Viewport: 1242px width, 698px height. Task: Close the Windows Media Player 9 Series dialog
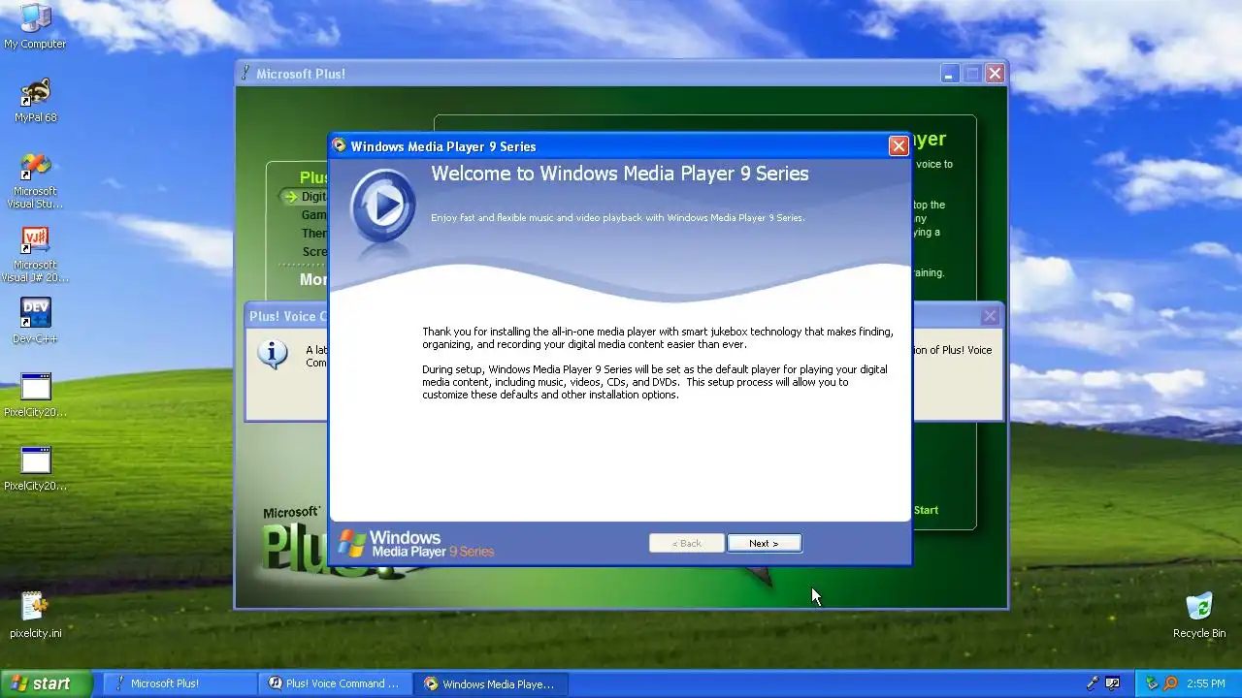[x=899, y=145]
